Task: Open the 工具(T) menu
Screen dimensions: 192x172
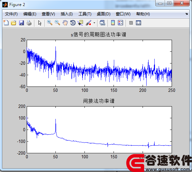Action: [x=85, y=14]
